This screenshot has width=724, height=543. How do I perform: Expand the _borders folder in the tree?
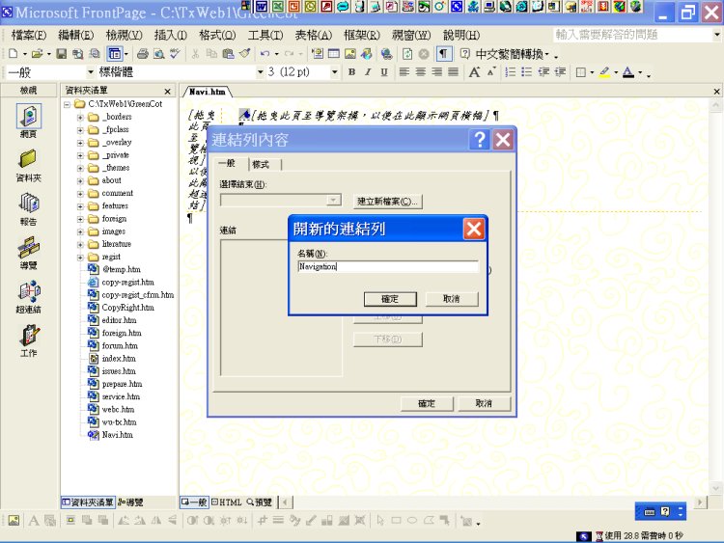[81, 117]
